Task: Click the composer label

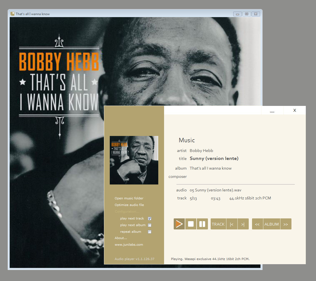Action: point(178,176)
